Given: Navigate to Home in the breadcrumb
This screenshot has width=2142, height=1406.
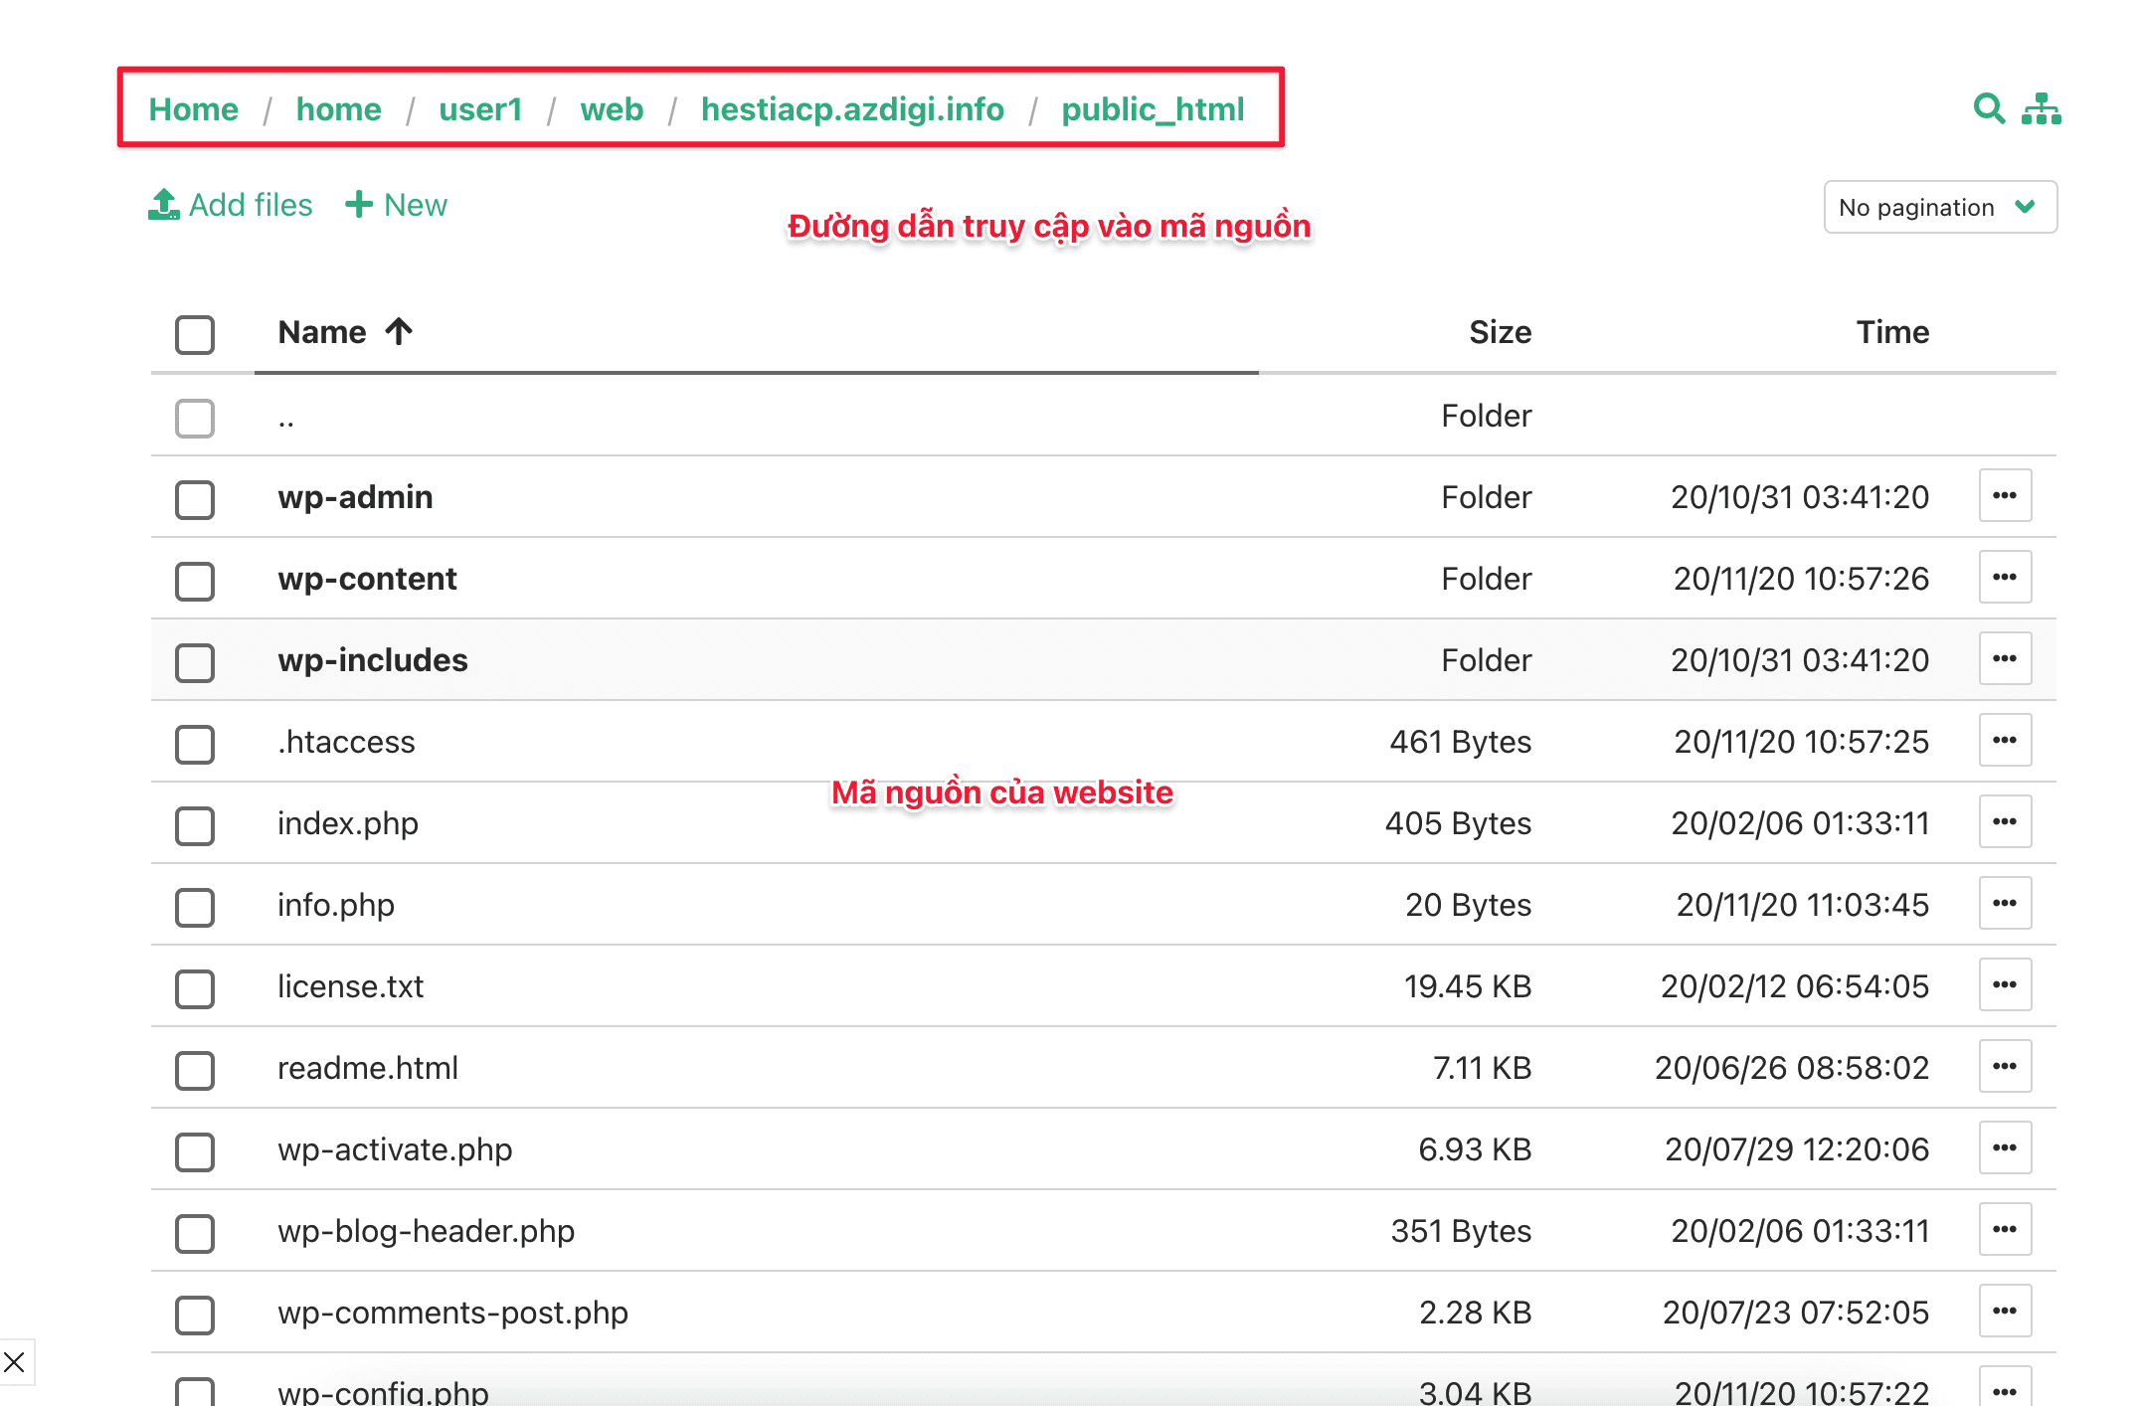Looking at the screenshot, I should pos(193,109).
